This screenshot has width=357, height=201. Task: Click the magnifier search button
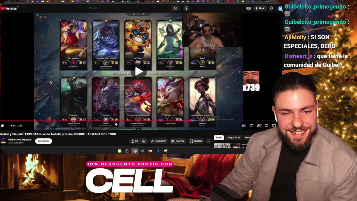pos(176,8)
